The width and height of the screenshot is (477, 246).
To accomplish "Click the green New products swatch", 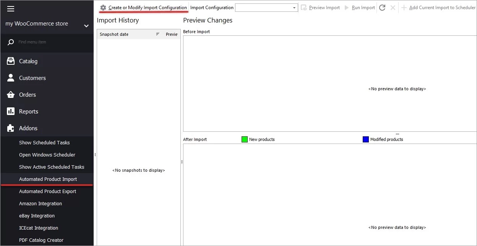I will coord(245,139).
